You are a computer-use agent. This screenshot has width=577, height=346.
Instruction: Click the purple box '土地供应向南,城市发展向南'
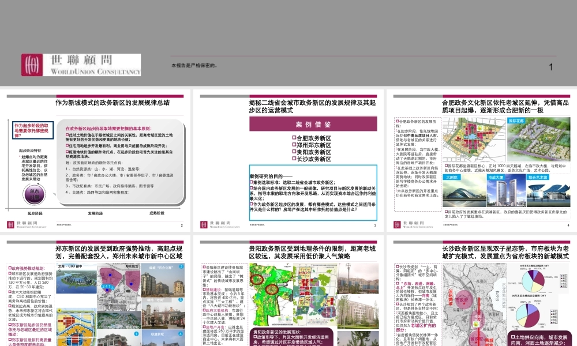point(539,339)
